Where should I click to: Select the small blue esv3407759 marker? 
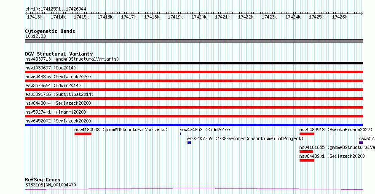(189, 143)
